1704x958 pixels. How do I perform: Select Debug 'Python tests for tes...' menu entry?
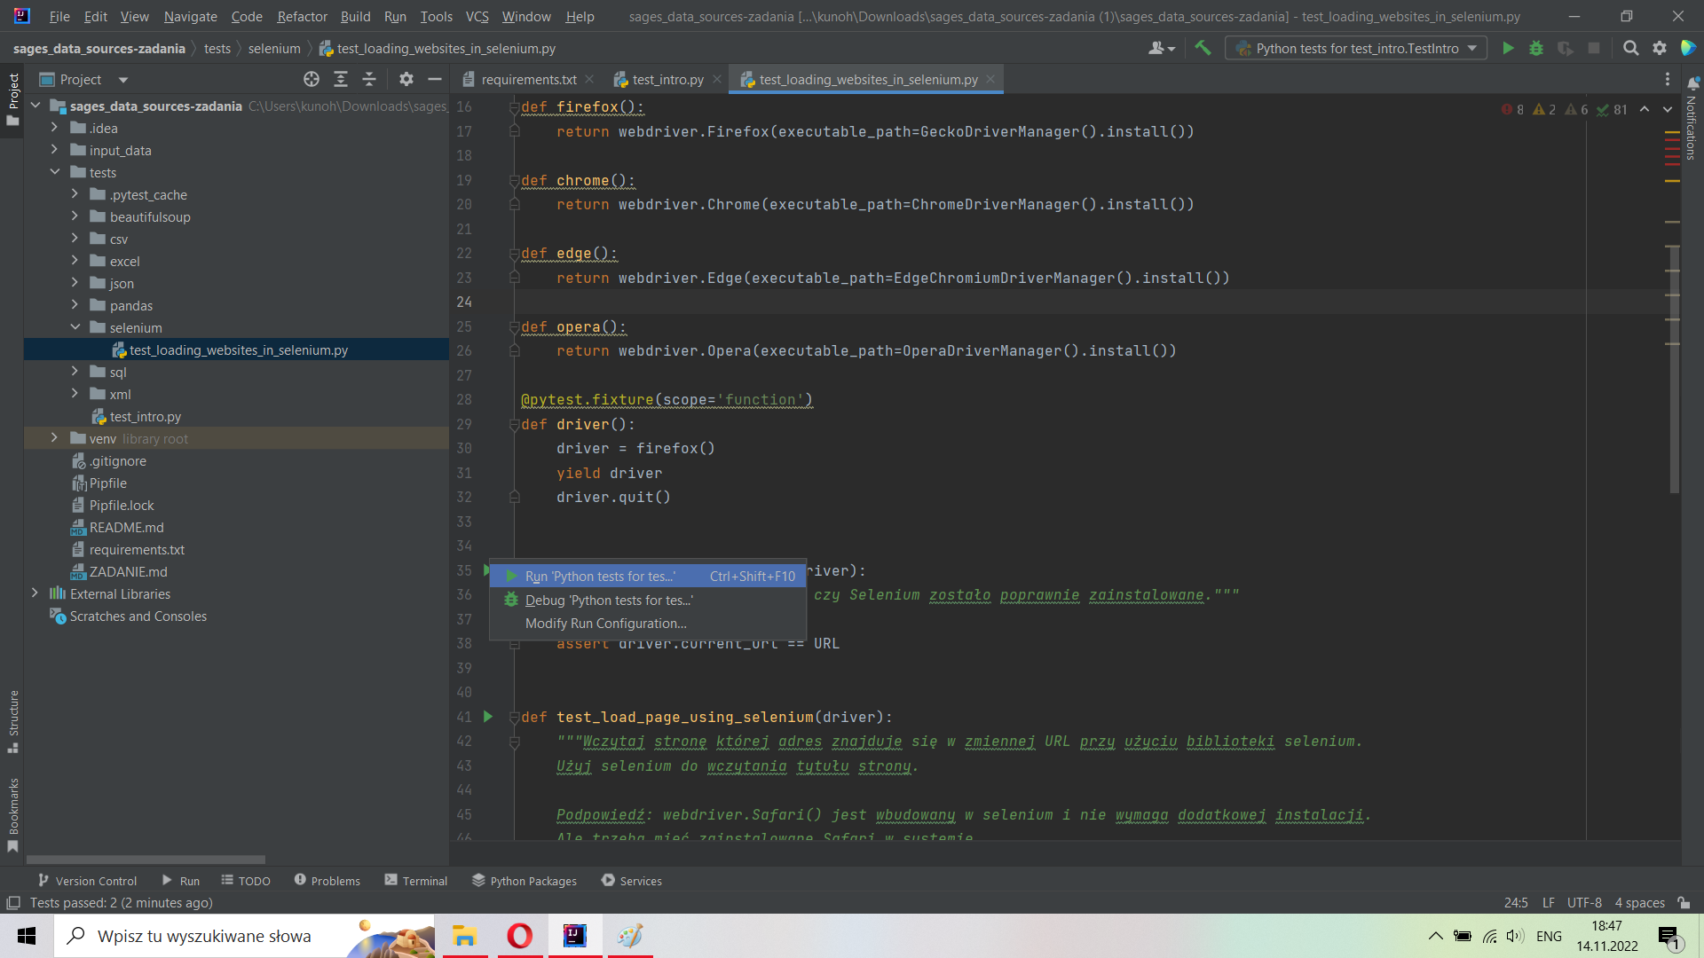[x=609, y=601]
